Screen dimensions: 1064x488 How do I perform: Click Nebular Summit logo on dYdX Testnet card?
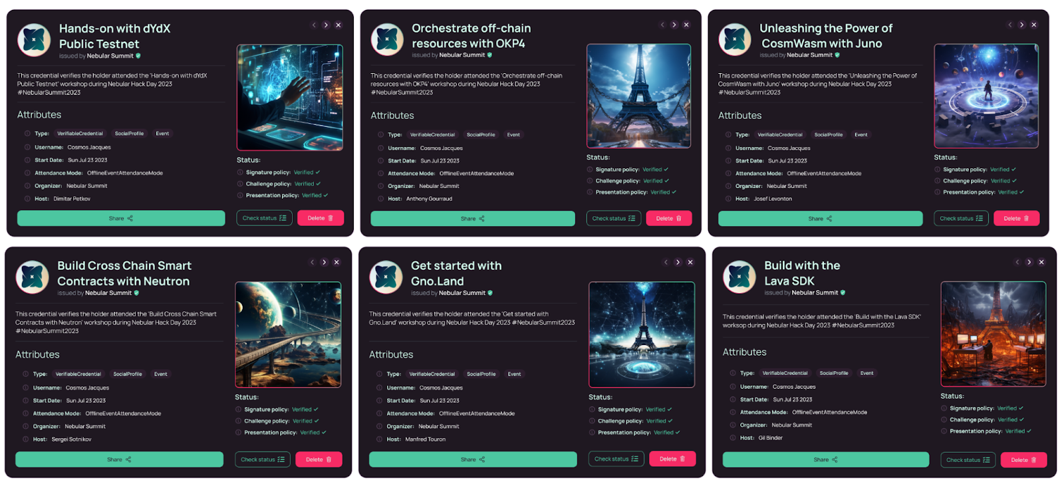click(x=34, y=40)
